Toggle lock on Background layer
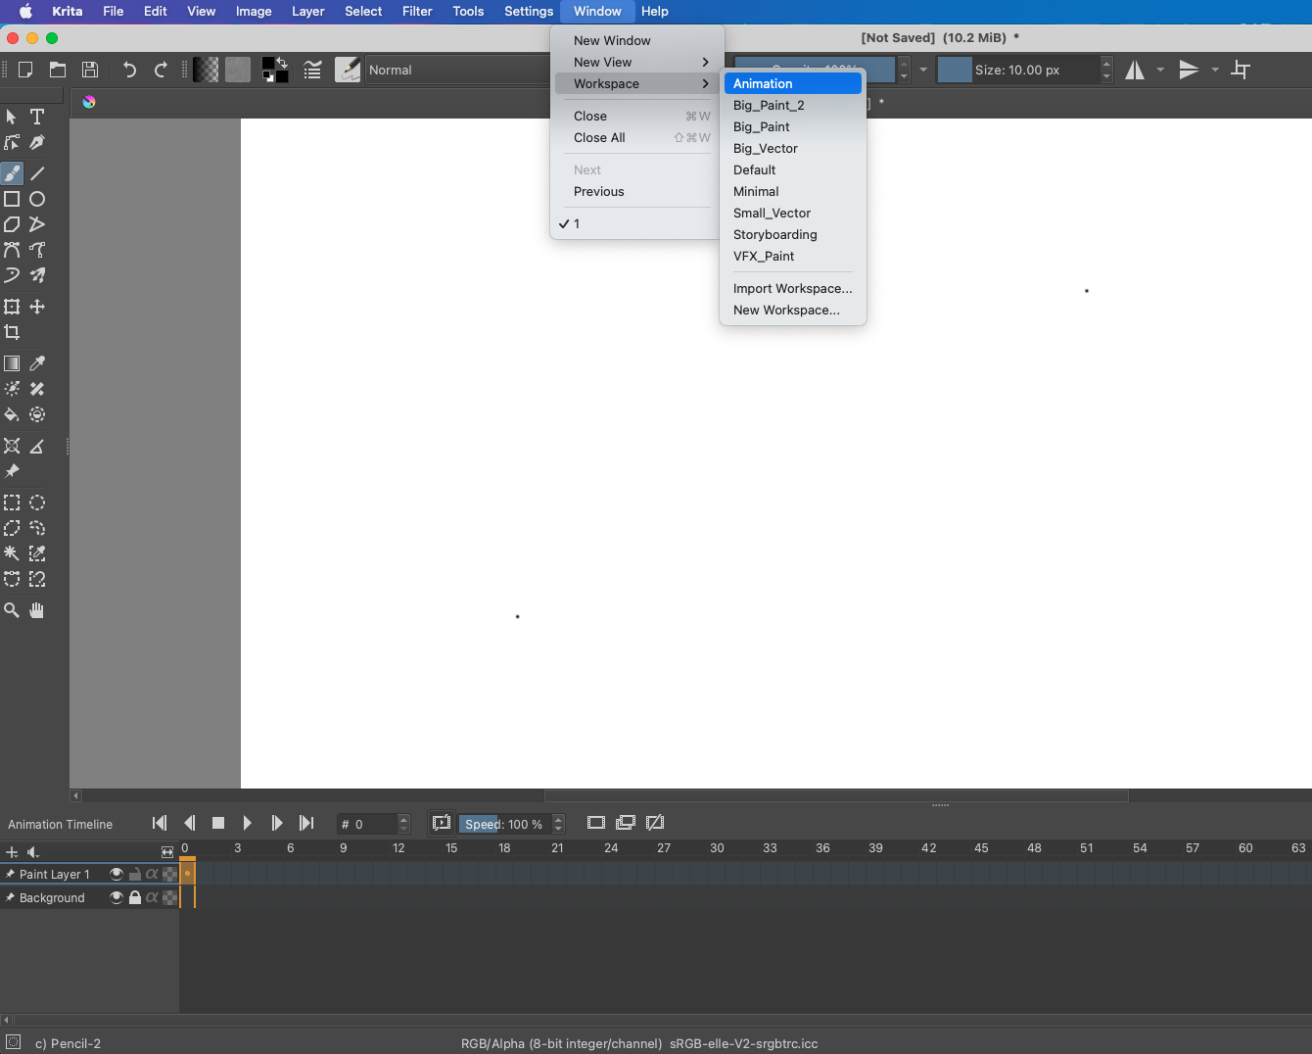This screenshot has height=1054, width=1312. coord(135,897)
